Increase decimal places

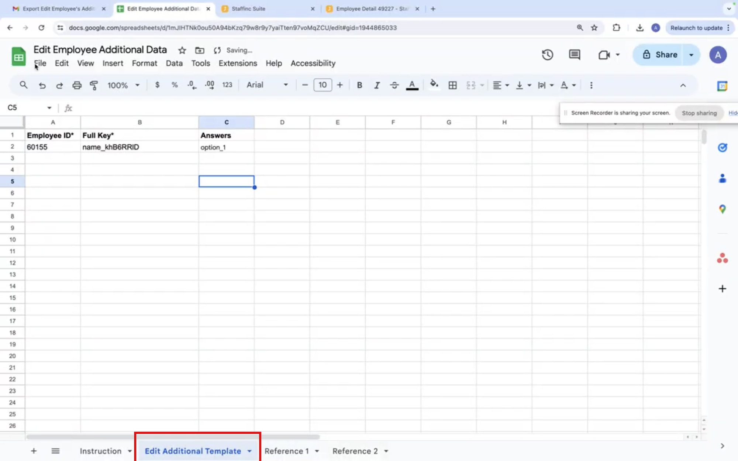point(210,85)
